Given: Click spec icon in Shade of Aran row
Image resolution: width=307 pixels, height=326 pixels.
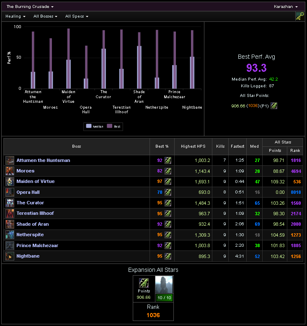Looking at the screenshot, I should point(168,224).
